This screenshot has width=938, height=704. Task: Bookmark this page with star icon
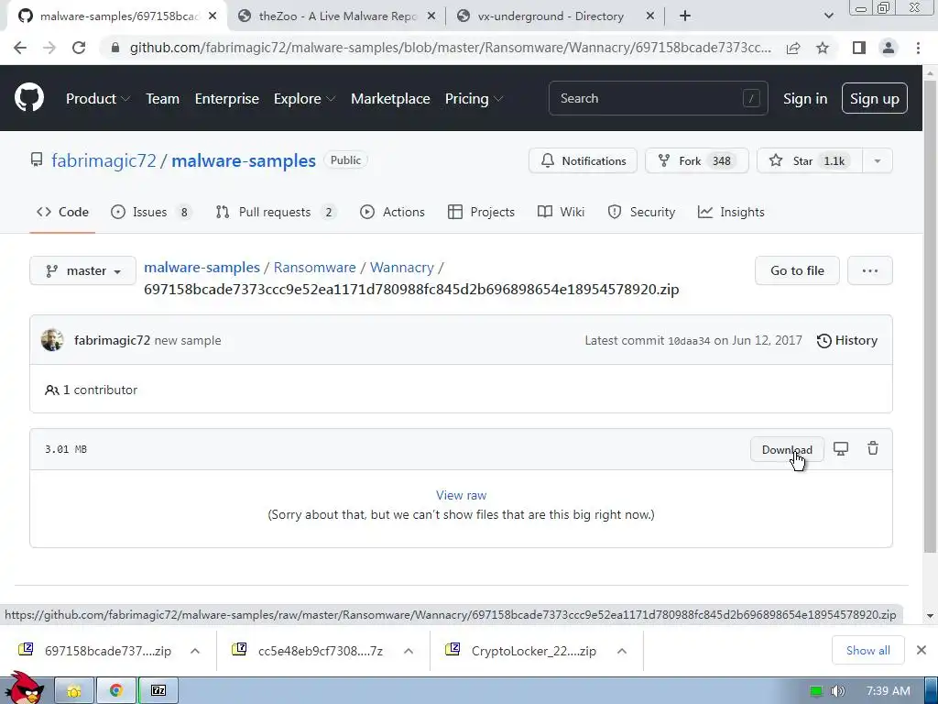pyautogui.click(x=823, y=48)
